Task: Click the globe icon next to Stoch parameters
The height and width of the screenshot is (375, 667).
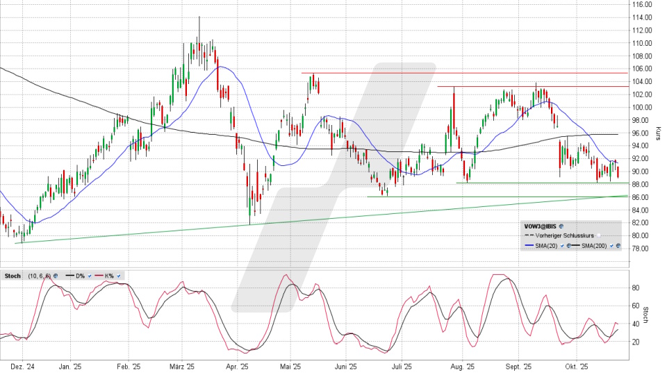Action: 56,276
